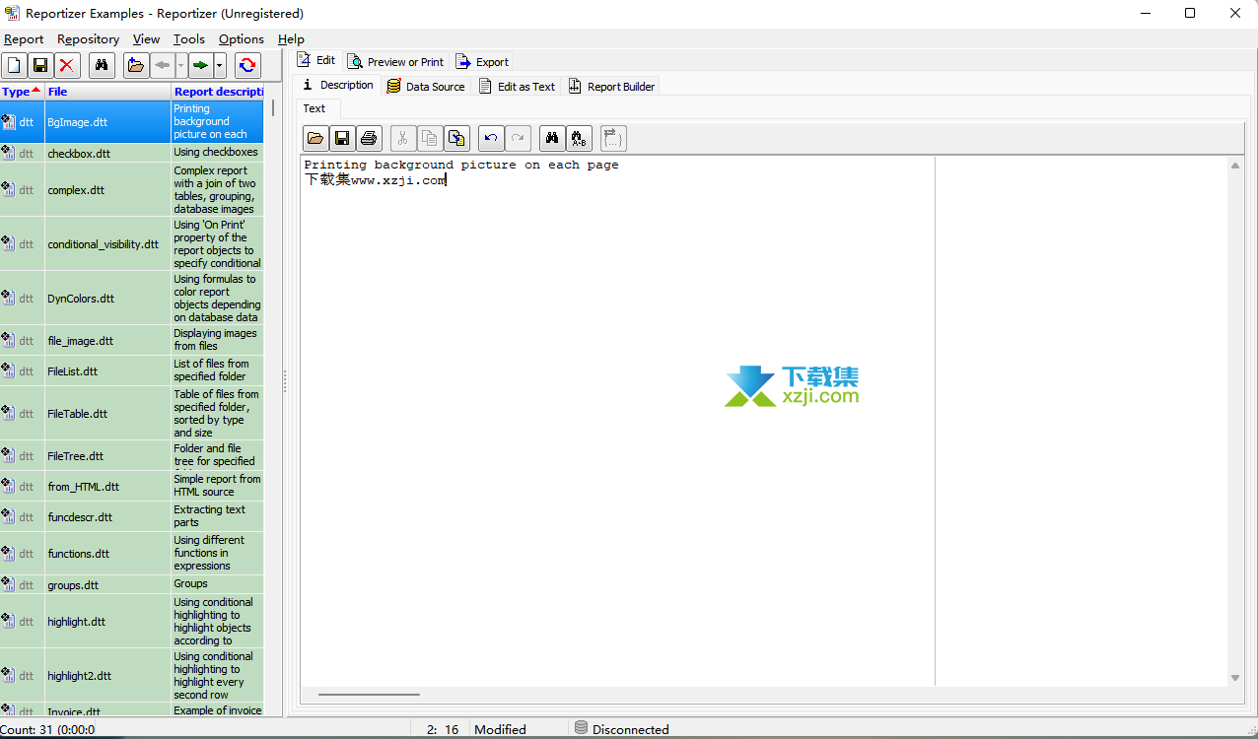This screenshot has width=1258, height=739.
Task: Click the report list vertical scrollbar thumb
Action: point(273,107)
